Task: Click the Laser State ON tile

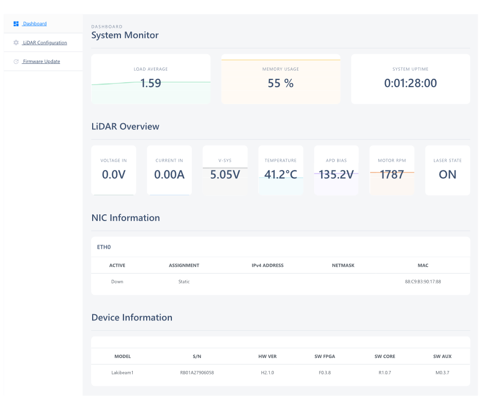Action: 447,171
